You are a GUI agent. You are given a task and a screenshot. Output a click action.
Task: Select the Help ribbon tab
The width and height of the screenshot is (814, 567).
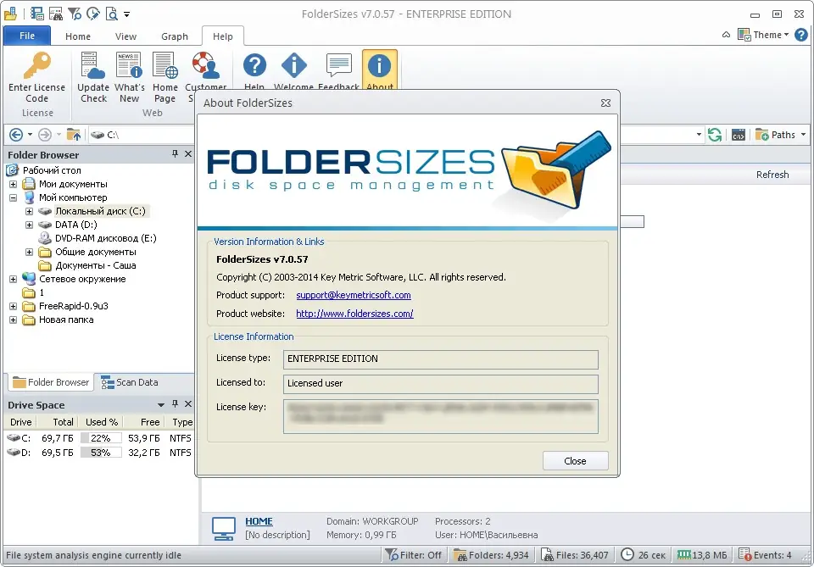click(223, 36)
